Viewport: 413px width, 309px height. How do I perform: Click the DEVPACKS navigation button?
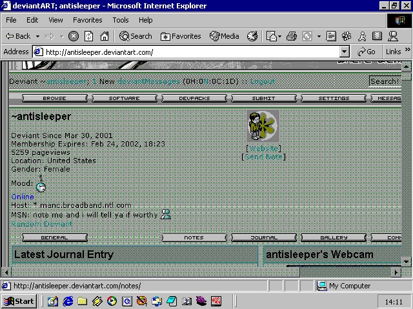click(x=194, y=98)
